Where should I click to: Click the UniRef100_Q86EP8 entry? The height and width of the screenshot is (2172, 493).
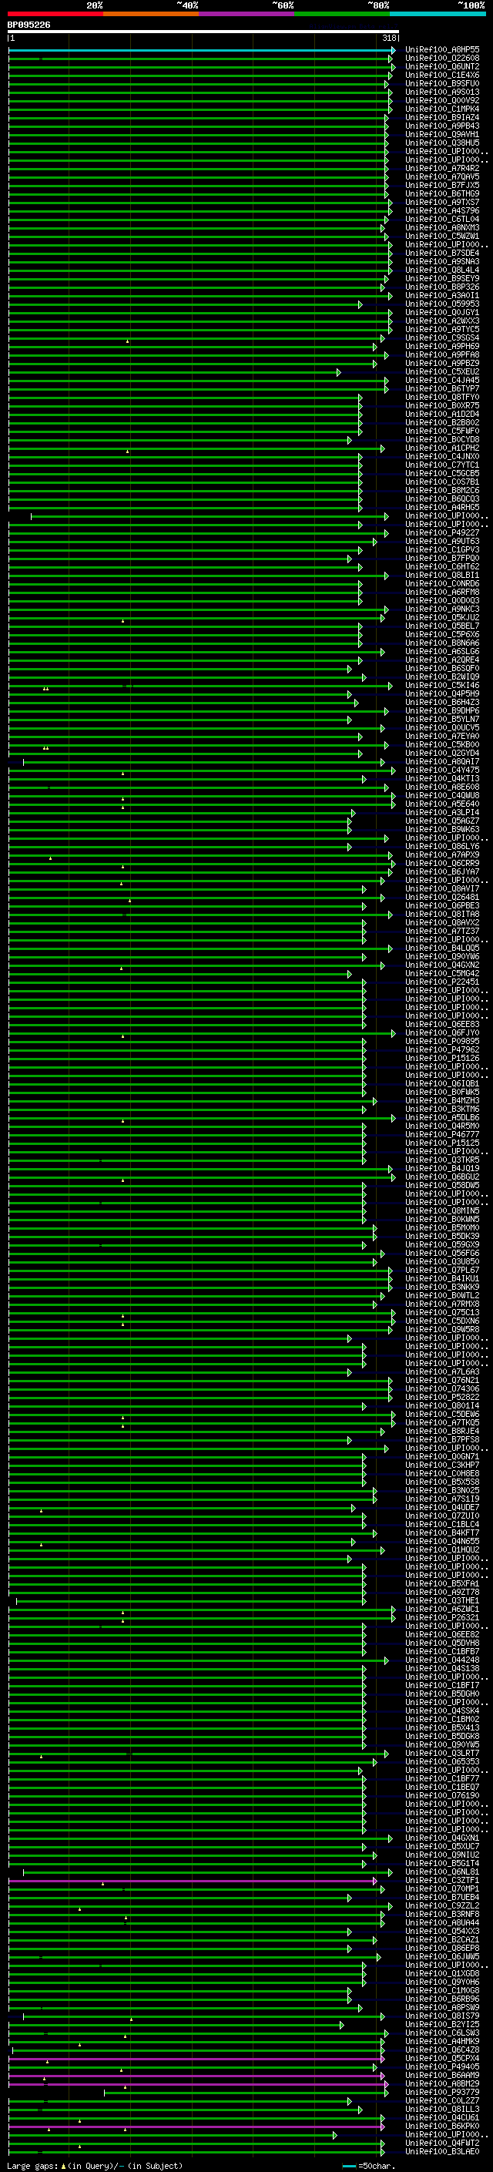[442, 1949]
